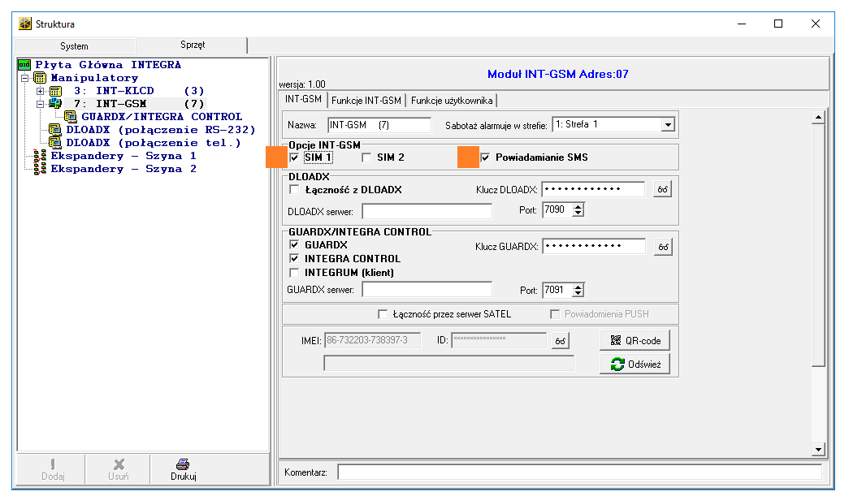Increase the DLOADX port value
Viewport: 849px width, 496px height.
click(x=578, y=207)
